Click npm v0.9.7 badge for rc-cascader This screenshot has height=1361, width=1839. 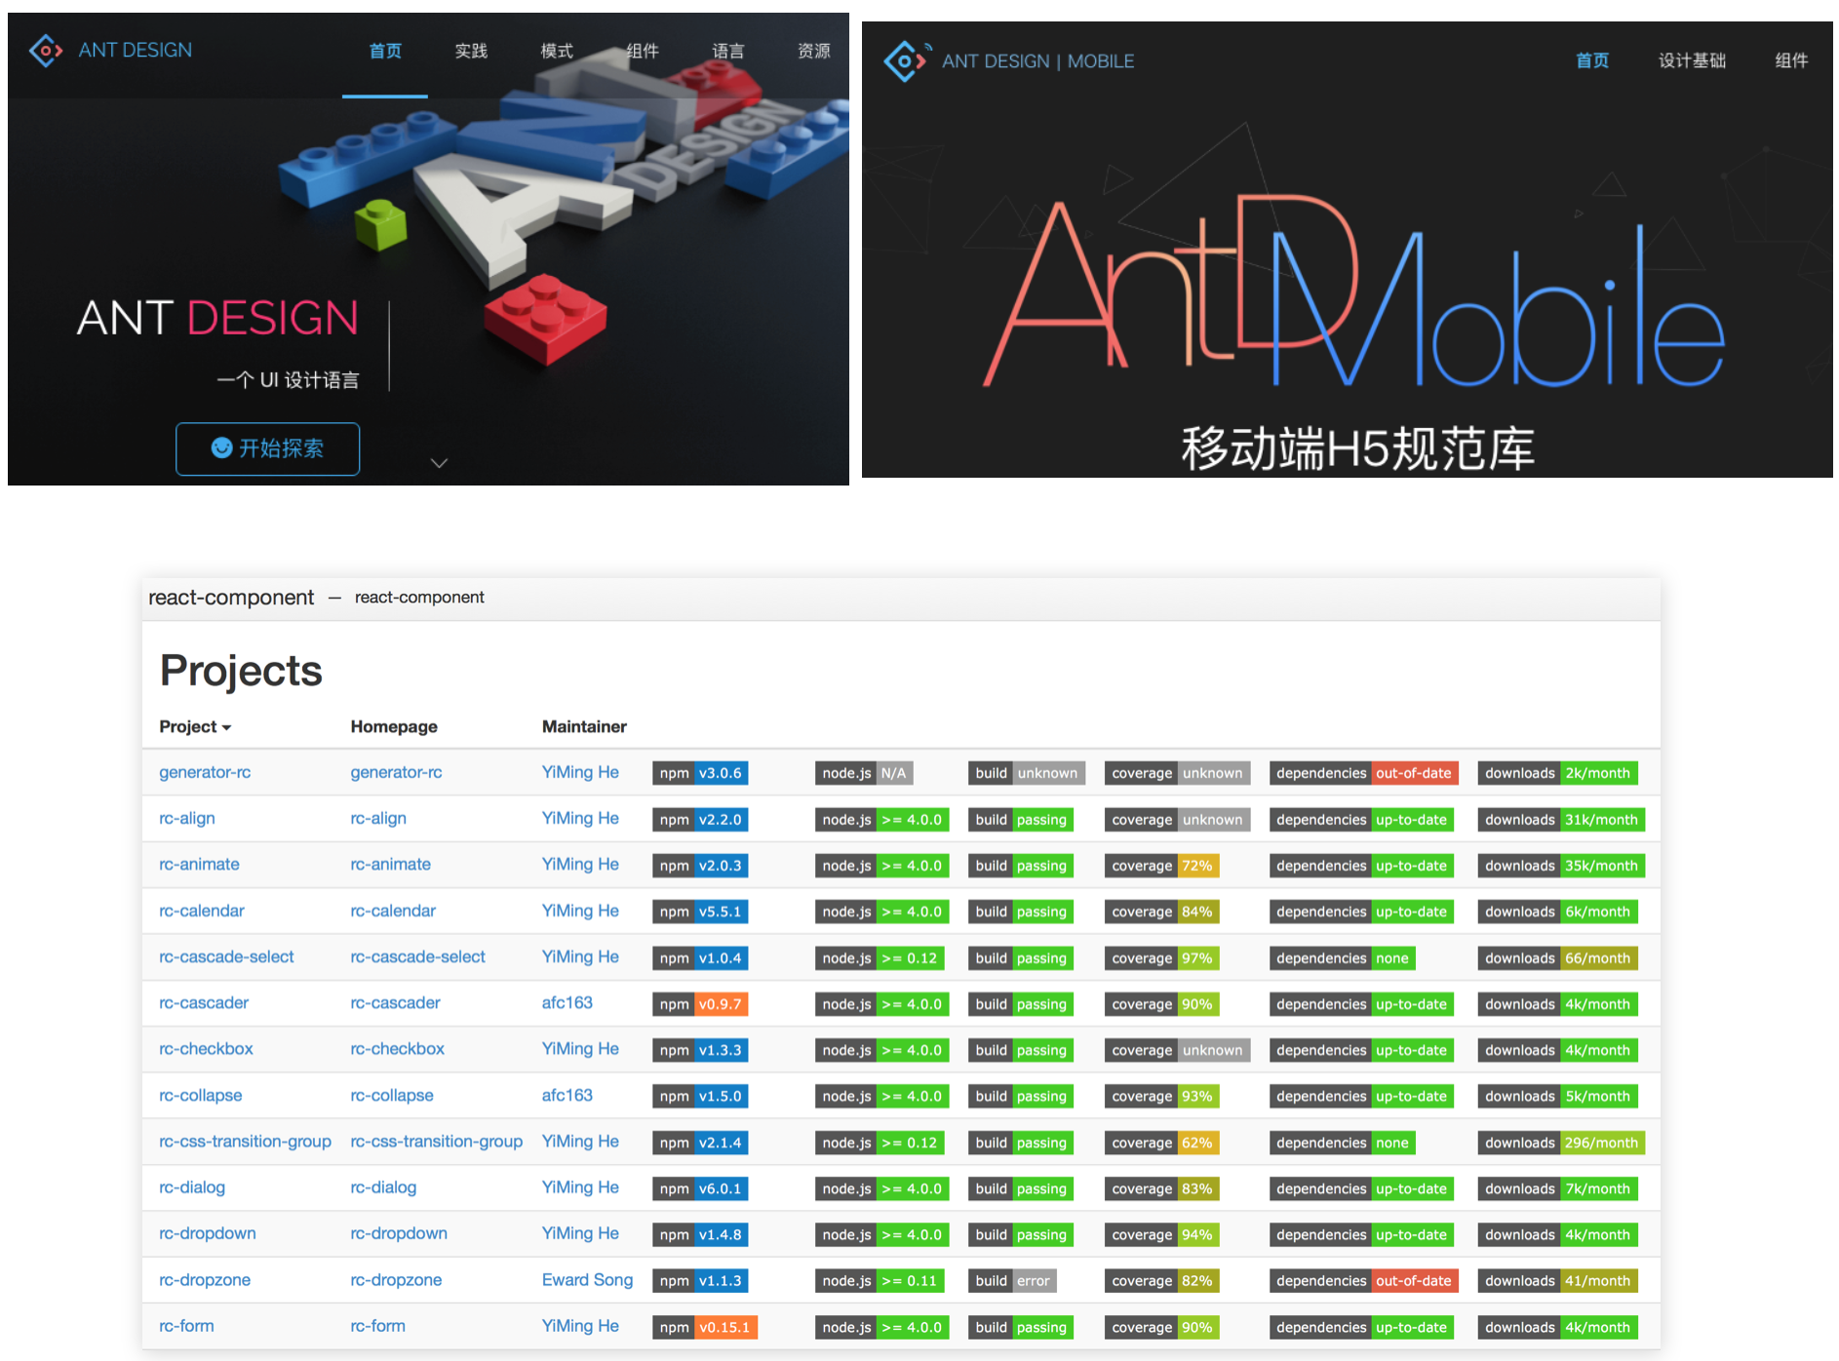coord(700,1004)
